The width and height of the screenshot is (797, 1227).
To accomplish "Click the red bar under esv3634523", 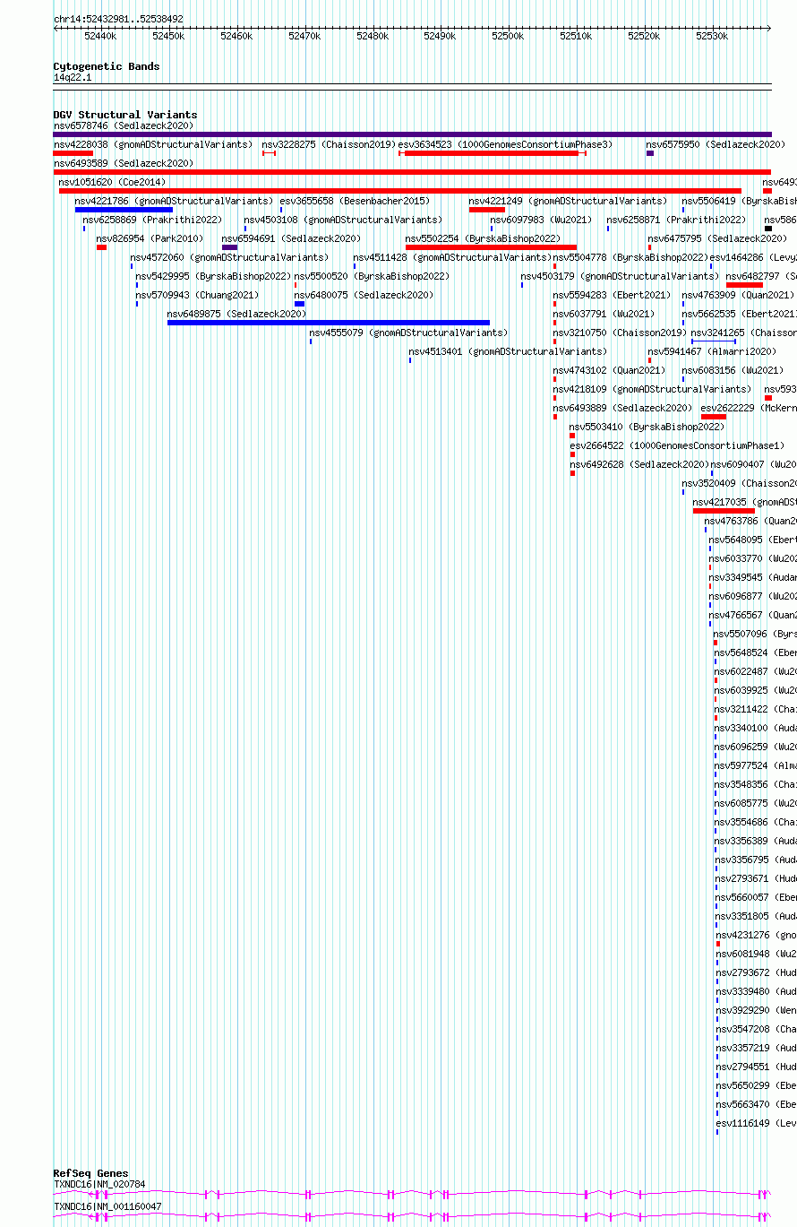I will [x=492, y=153].
